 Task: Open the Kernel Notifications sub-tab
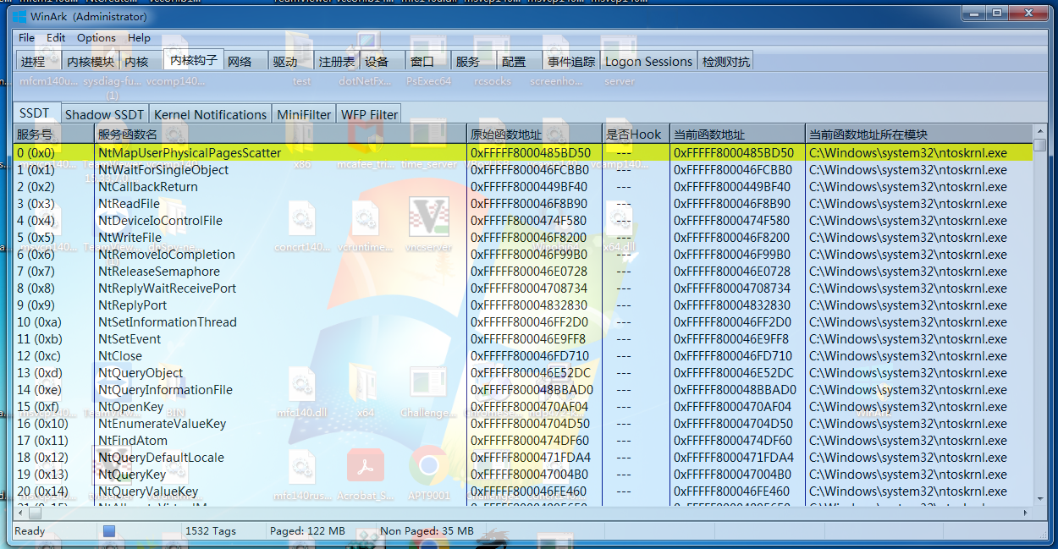coord(210,114)
